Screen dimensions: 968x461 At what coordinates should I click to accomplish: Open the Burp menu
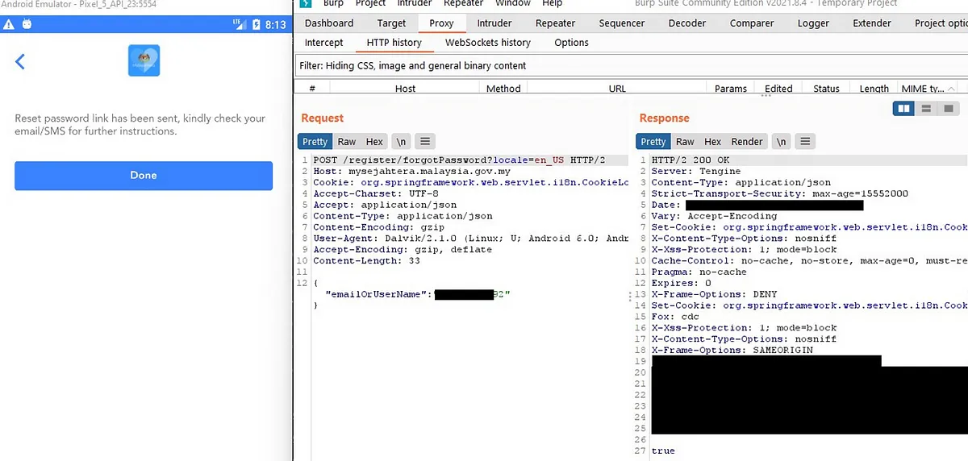[x=333, y=3]
